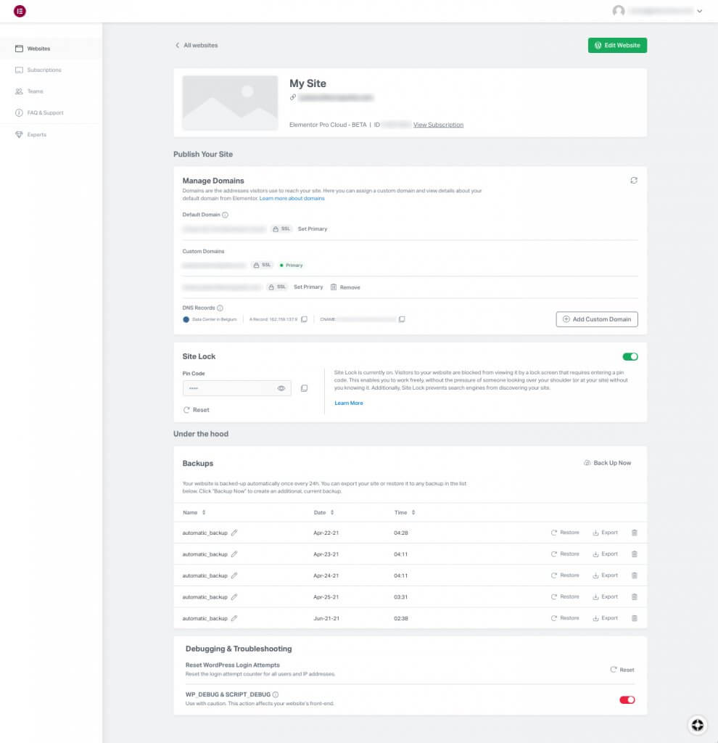Sort backups by the Date column

click(x=323, y=513)
